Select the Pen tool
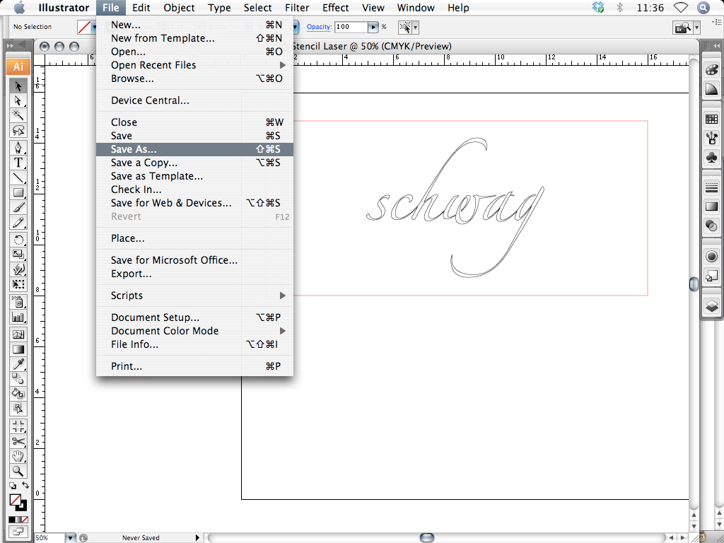This screenshot has width=724, height=543. [18, 148]
